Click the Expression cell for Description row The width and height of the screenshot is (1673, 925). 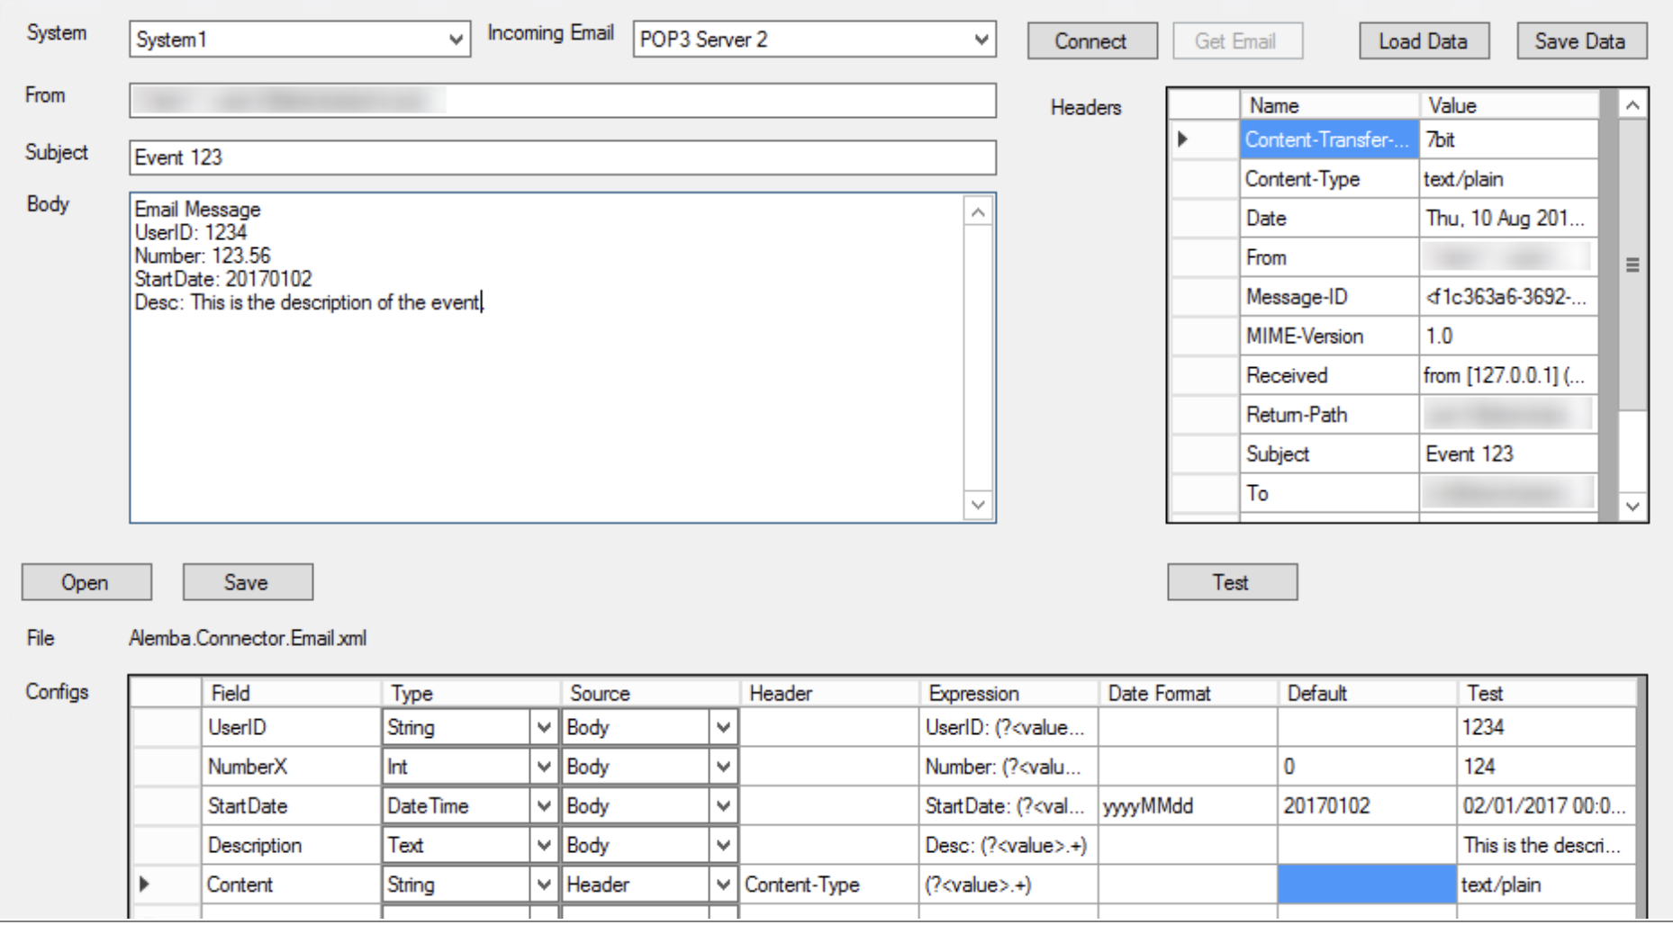pos(1007,846)
